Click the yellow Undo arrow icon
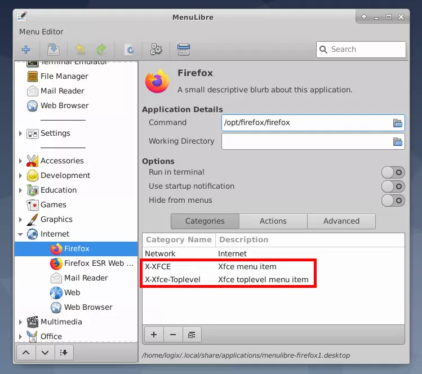Screen dimensions: 422x374 (x=80, y=50)
